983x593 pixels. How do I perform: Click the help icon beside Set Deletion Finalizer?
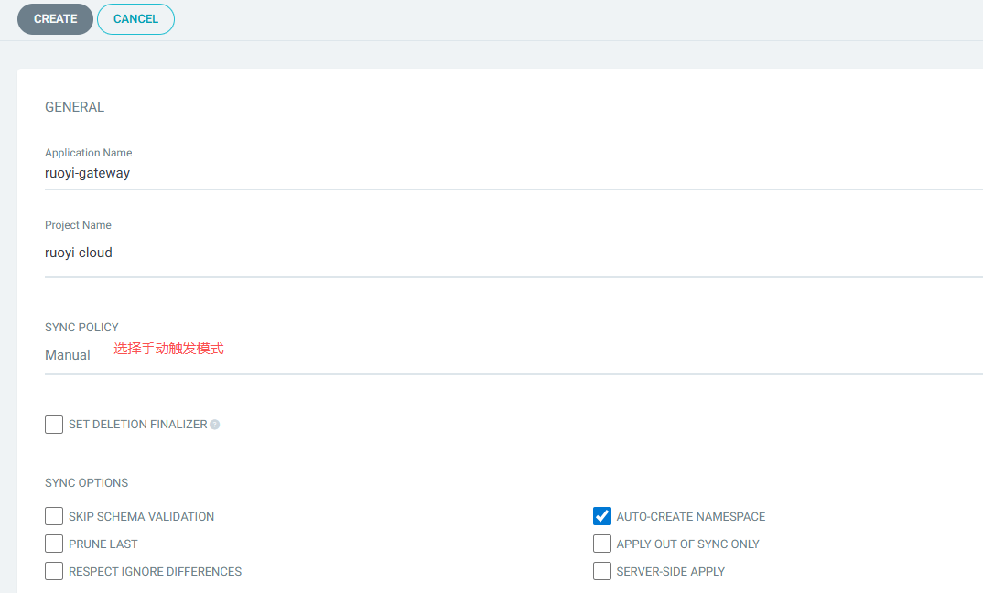(x=215, y=425)
